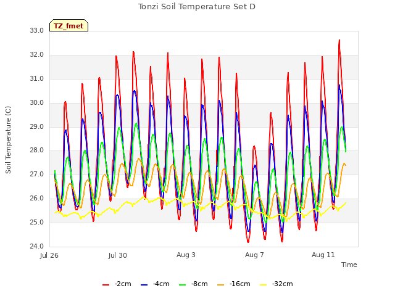Image resolution: width=395 pixels, height=296 pixels.
Task: Click the yellow -32cm legend swatch
Action: click(x=264, y=285)
